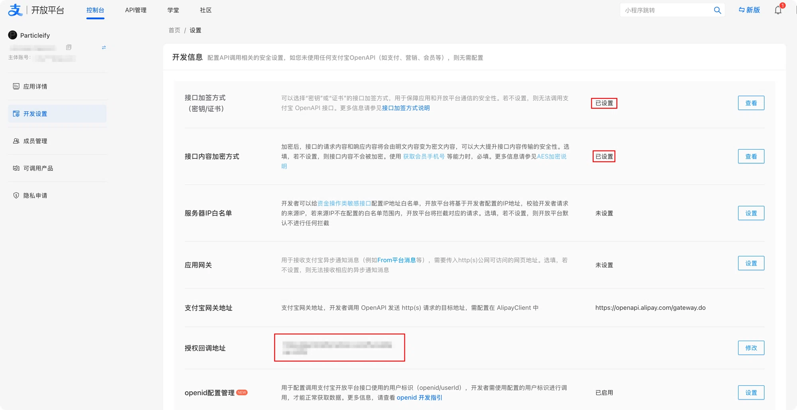The width and height of the screenshot is (797, 410).
Task: Select 可调用产品 in the sidebar
Action: click(57, 168)
